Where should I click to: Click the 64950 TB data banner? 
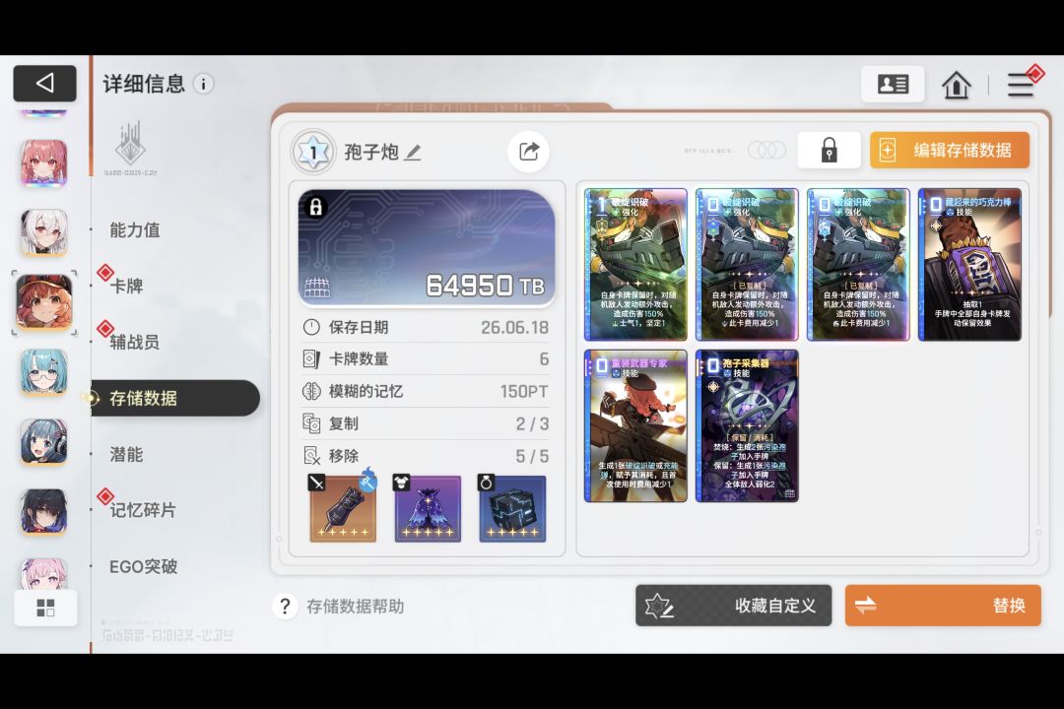[x=427, y=248]
